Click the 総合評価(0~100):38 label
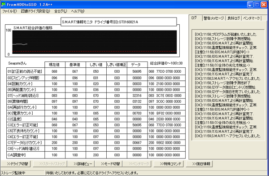Image resolution: width=269 pixels, height=176 pixels. (x=166, y=63)
